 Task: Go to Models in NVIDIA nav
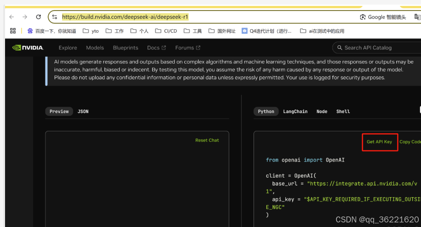tap(95, 48)
